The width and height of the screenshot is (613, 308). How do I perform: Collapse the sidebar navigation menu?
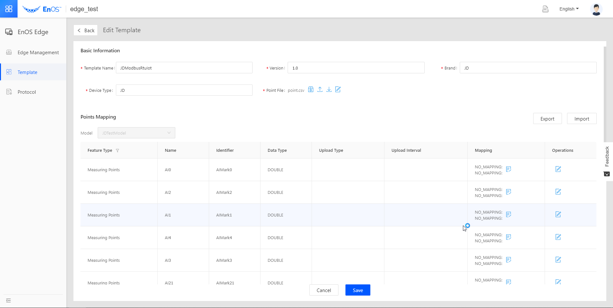[x=9, y=300]
